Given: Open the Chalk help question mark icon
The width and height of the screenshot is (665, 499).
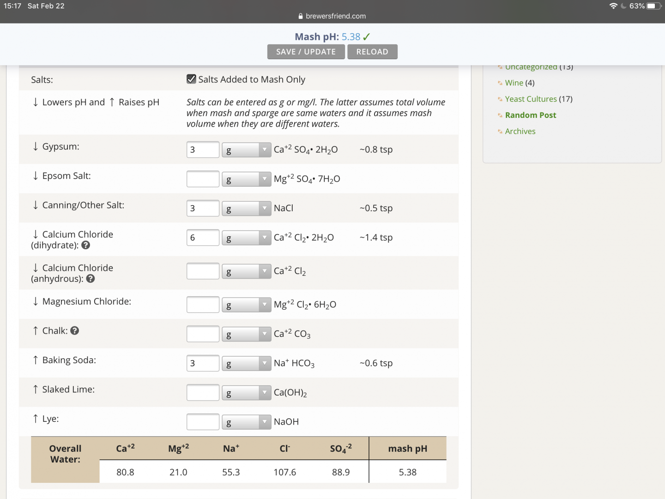Looking at the screenshot, I should [75, 331].
